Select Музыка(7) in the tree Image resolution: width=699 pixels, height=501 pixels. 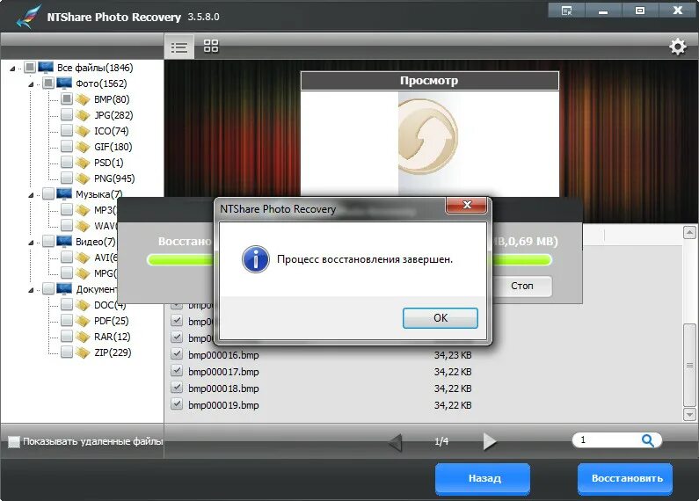tap(99, 194)
